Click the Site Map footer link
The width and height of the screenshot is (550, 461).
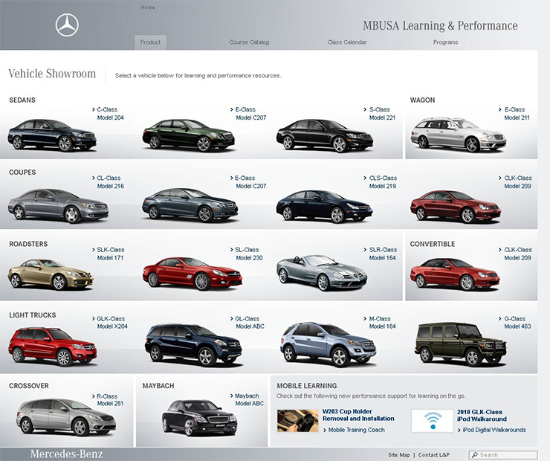point(398,455)
